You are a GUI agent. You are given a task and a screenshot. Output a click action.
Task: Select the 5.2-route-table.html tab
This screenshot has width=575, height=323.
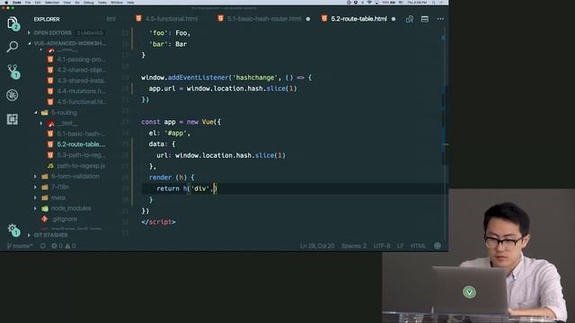coord(358,19)
